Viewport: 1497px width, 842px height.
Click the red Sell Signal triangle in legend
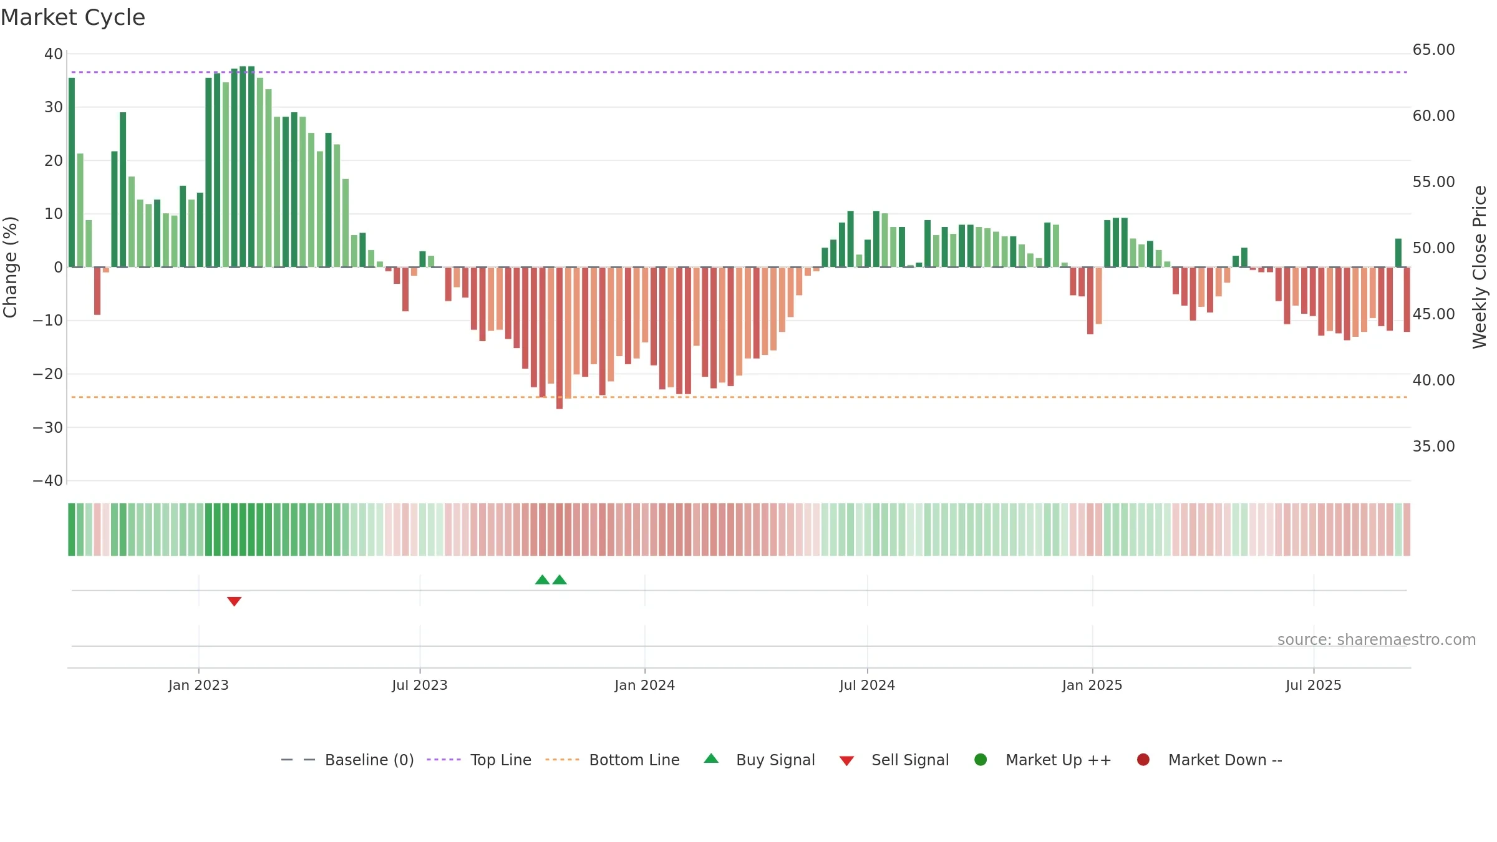click(846, 761)
